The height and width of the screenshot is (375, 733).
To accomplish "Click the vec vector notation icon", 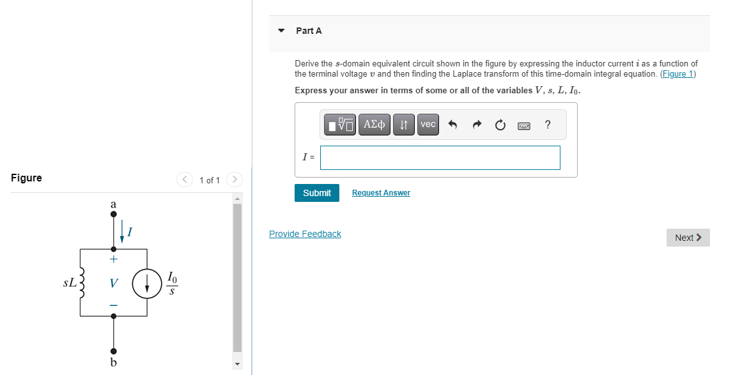I will point(428,125).
